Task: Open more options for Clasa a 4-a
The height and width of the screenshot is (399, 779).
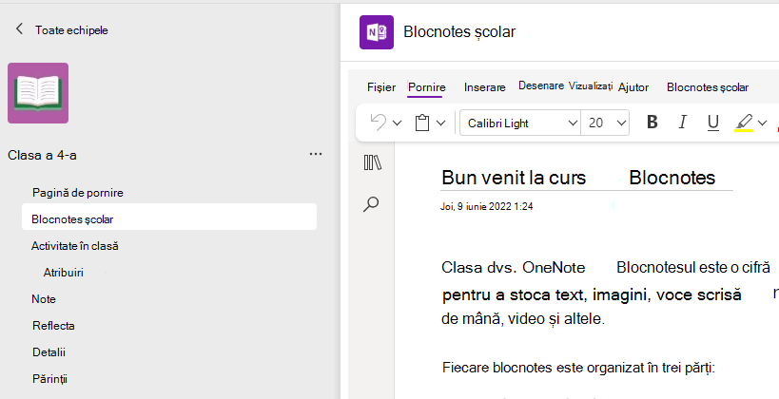Action: coord(316,154)
